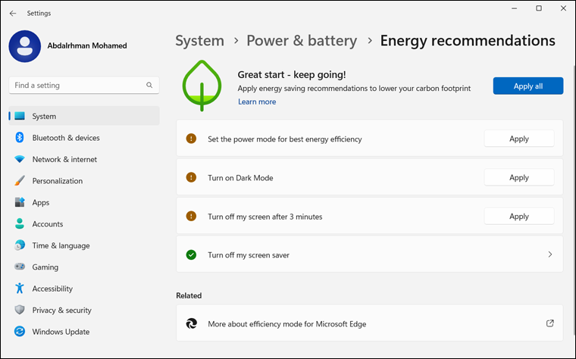Go to Personalization settings
This screenshot has height=359, width=576.
pos(58,181)
